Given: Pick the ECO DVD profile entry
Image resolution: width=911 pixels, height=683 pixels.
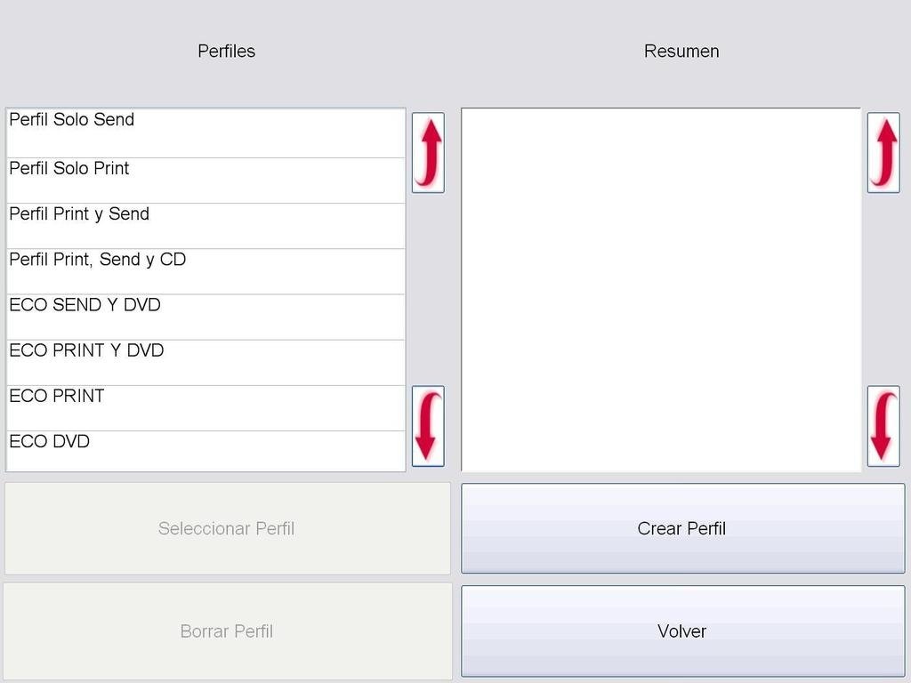Looking at the screenshot, I should [206, 451].
